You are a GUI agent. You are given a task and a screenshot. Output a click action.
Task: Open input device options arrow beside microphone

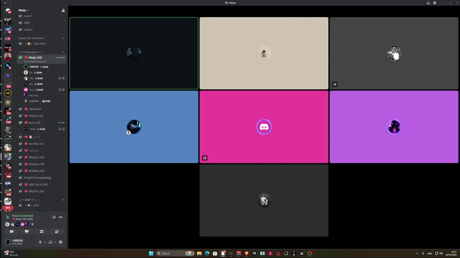45,242
